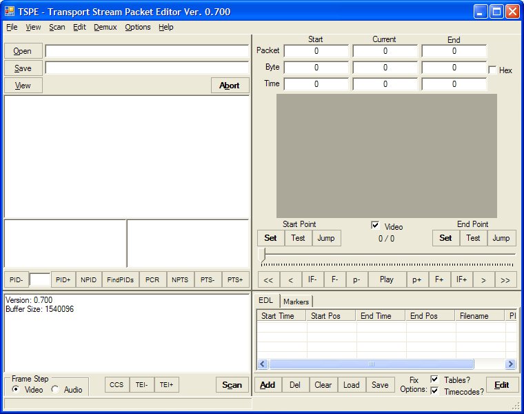Click the Packet Current value field
This screenshot has width=524, height=414.
pos(385,51)
